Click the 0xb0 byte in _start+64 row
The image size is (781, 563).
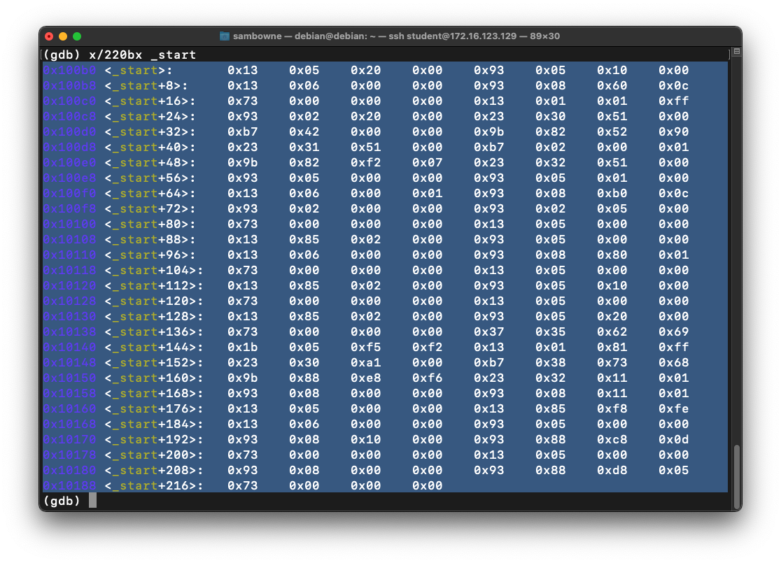click(612, 193)
